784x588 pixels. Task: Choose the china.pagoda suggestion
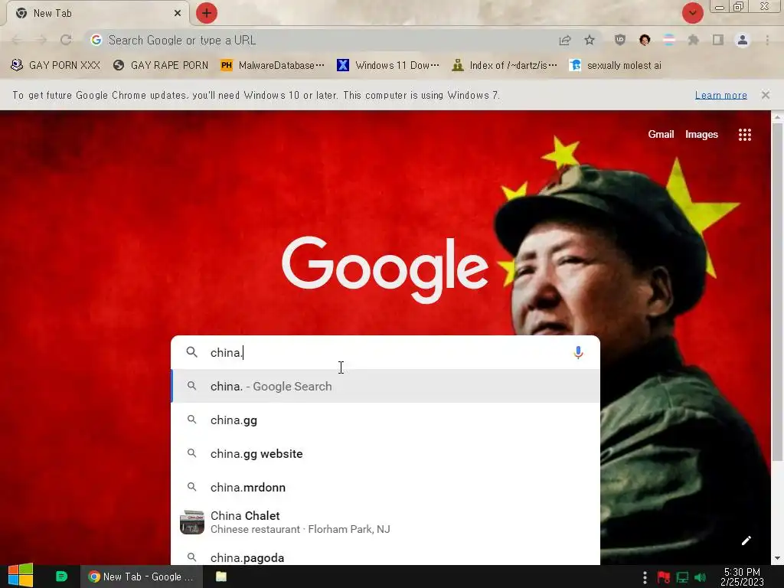click(x=386, y=557)
